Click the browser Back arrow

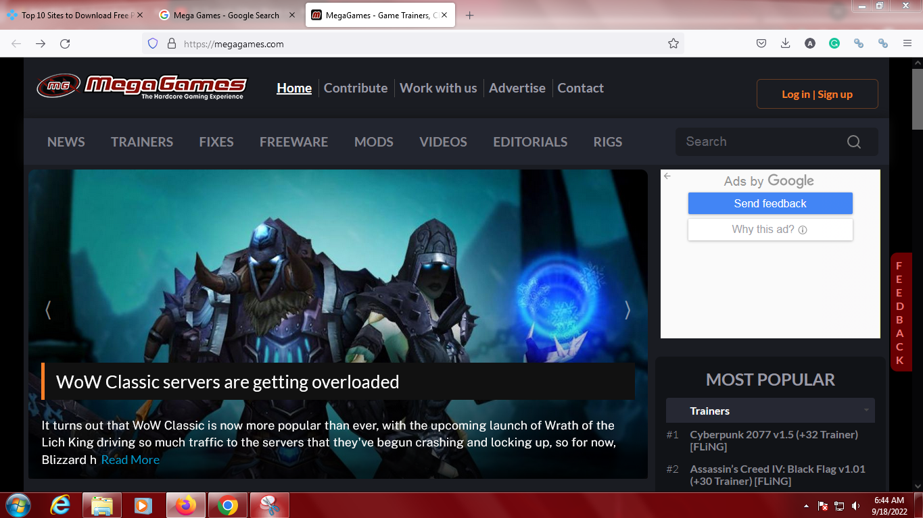[16, 43]
